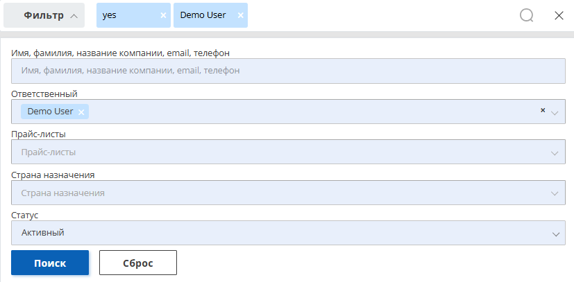The height and width of the screenshot is (282, 574).
Task: Remove the top Demo User filter chip
Action: tap(241, 15)
